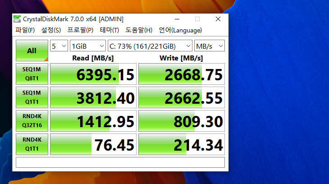Expand the MB/s unit dropdown
This screenshot has width=329, height=184.
tap(210, 46)
